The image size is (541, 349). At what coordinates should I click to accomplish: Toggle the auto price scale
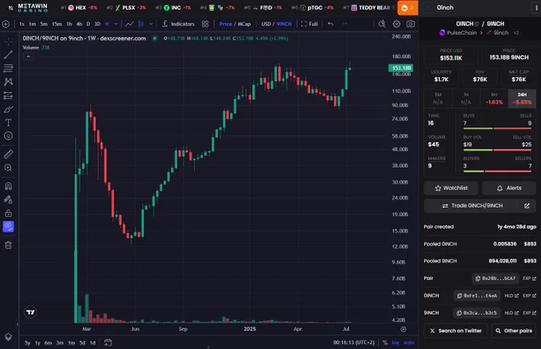tap(408, 343)
